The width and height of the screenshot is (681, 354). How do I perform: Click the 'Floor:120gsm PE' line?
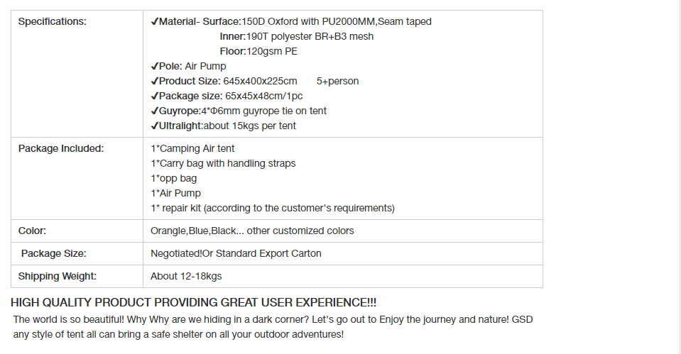258,51
